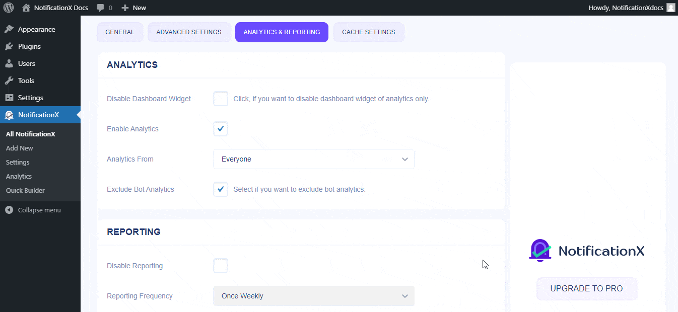Click Howdy, NotificationXdocs account menu
This screenshot has height=312, width=678.
coord(632,8)
